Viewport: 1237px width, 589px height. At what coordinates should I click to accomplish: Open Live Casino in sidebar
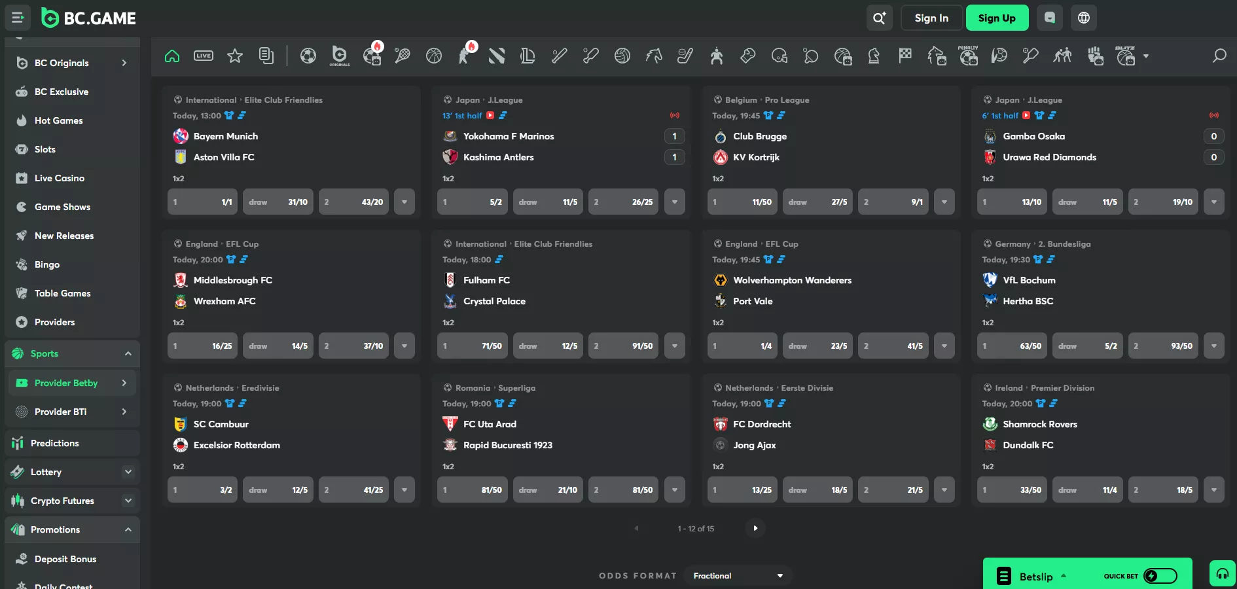(72, 178)
